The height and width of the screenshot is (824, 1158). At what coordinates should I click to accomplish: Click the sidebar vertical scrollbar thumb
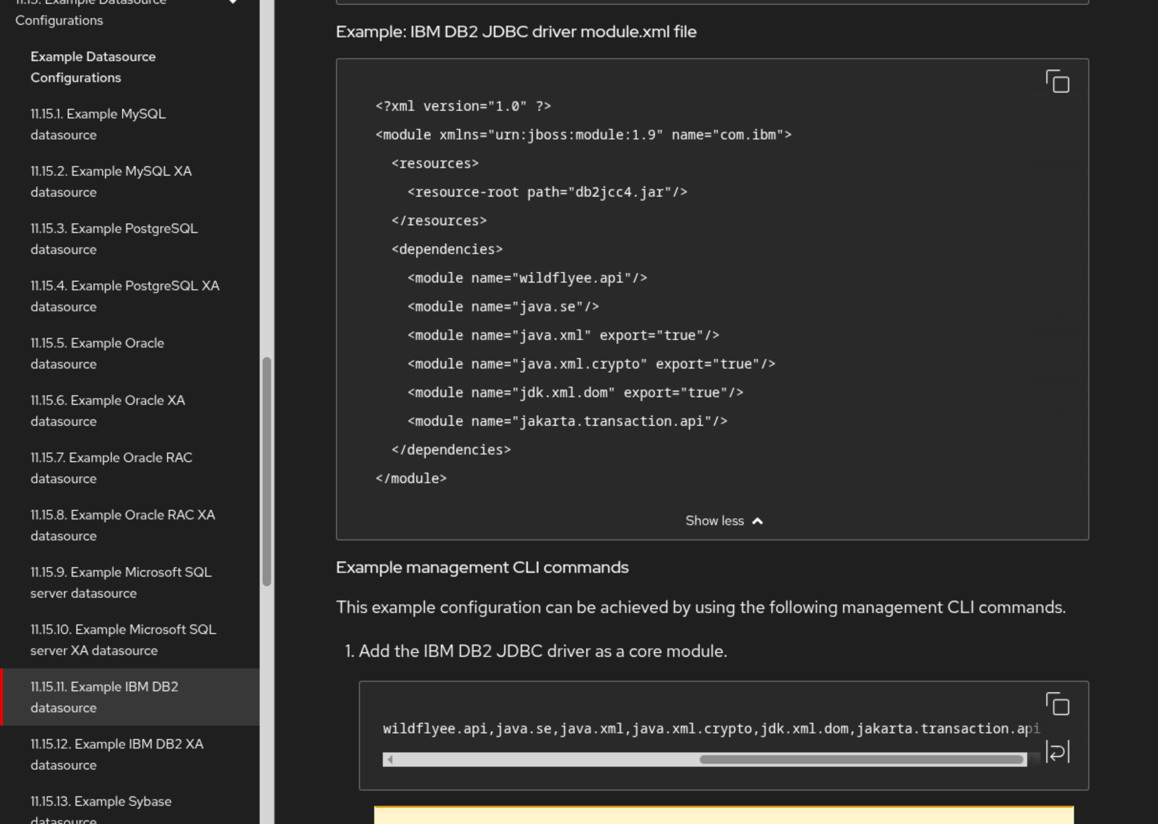[x=266, y=471]
